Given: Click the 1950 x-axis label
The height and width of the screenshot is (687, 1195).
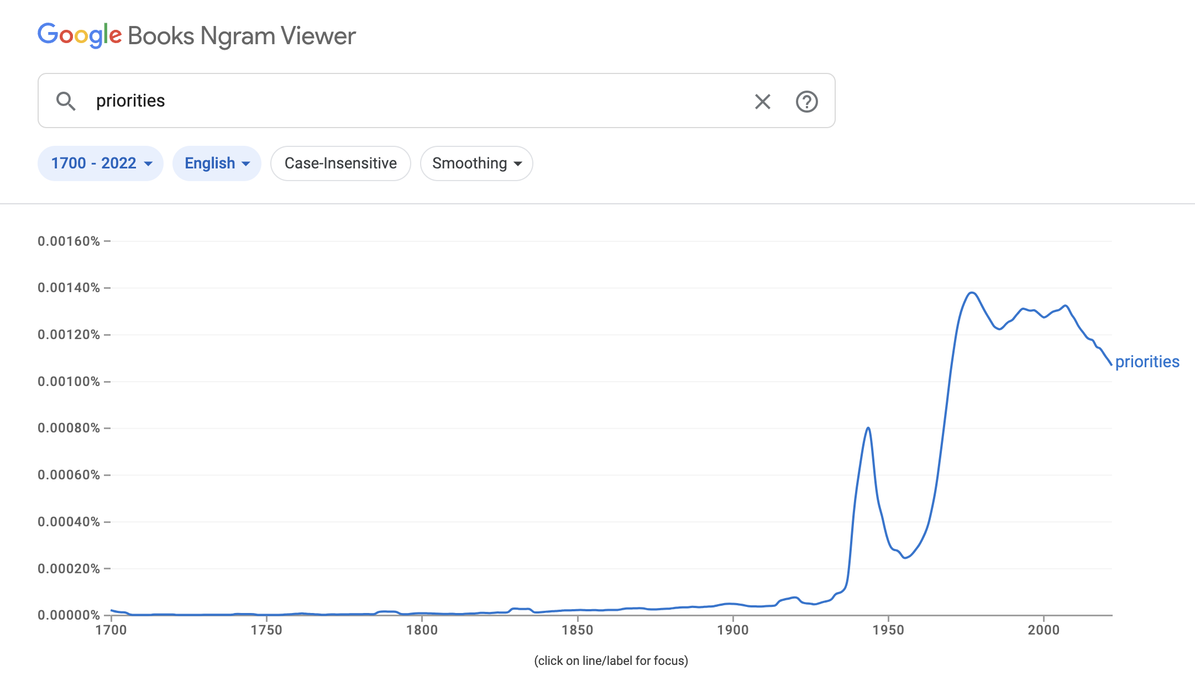Looking at the screenshot, I should pos(888,630).
